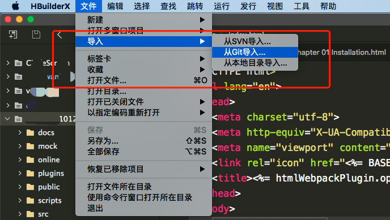
Task: Expand the 新建 submenu
Action: [144, 20]
